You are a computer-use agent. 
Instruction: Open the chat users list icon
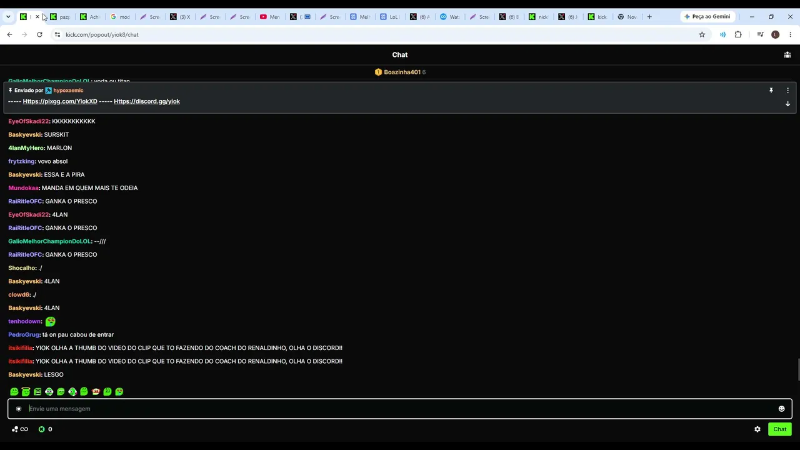[x=787, y=55]
